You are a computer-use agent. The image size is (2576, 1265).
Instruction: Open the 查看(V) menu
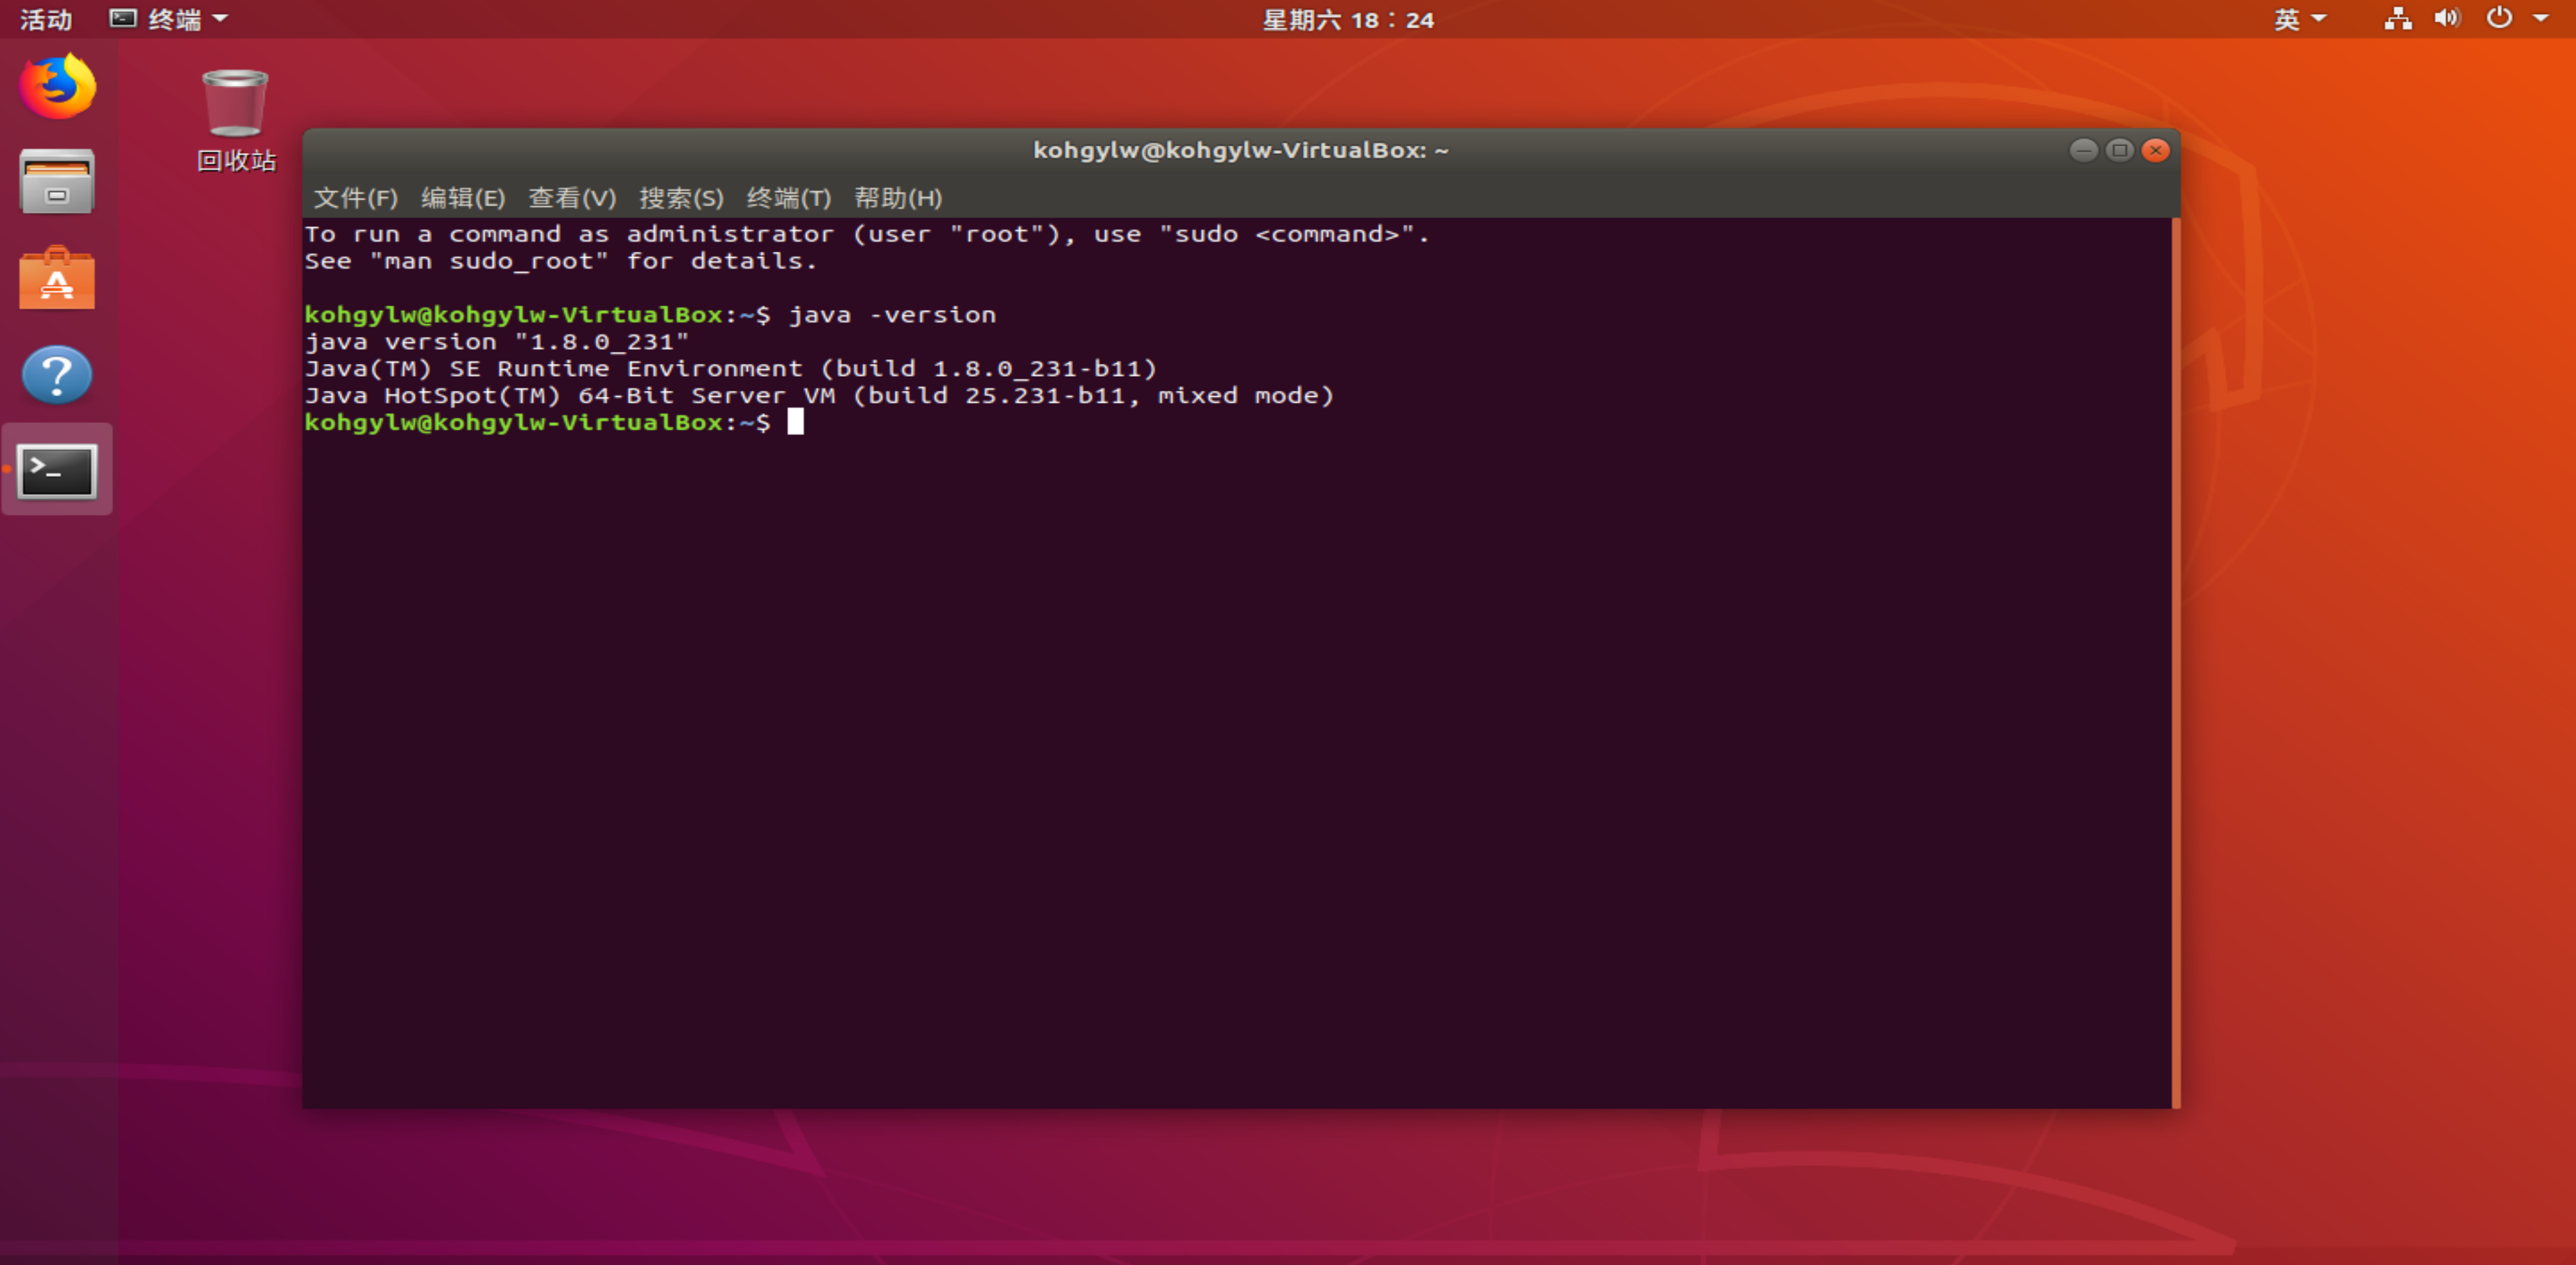(x=573, y=198)
